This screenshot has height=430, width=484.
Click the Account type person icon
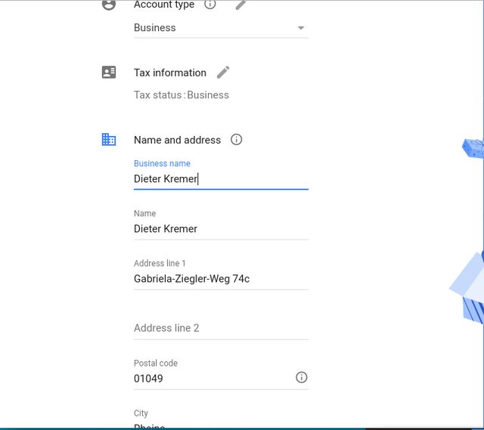pos(109,5)
